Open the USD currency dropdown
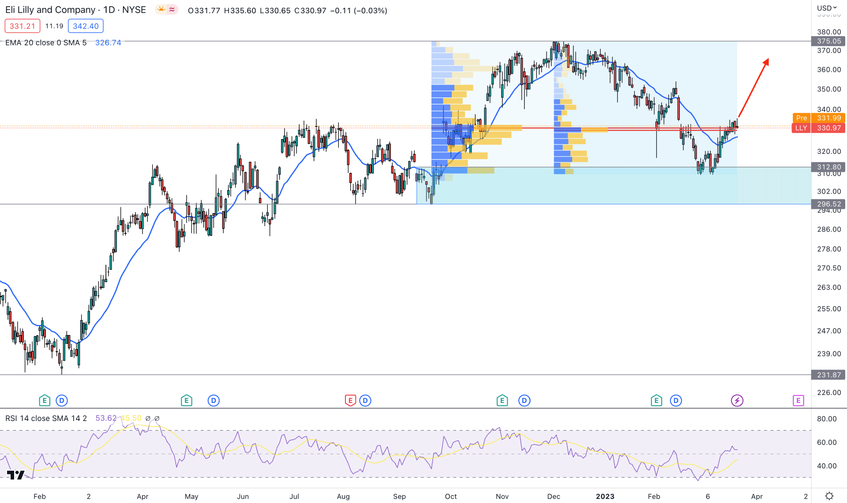Image resolution: width=847 pixels, height=503 pixels. click(827, 8)
